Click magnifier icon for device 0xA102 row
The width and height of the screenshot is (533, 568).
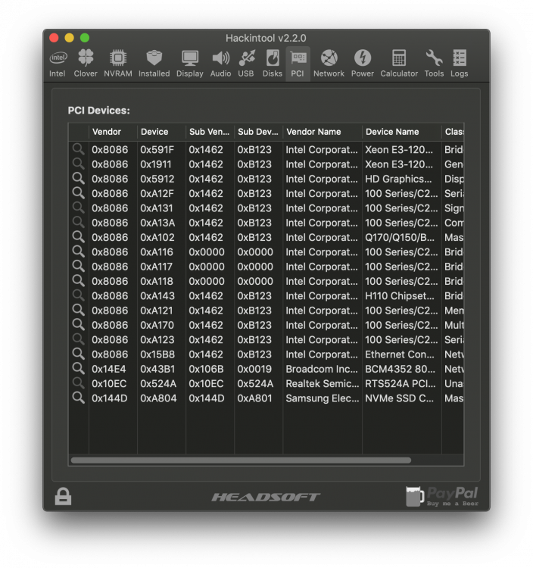[x=78, y=236]
